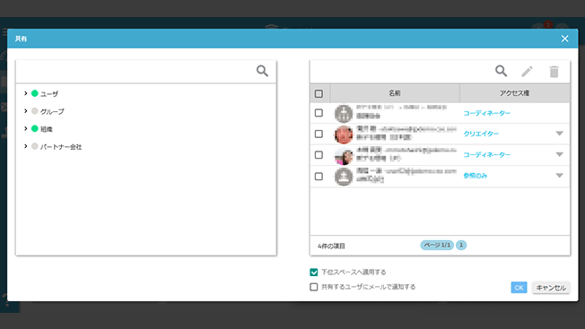585x329 pixels.
Task: Click the キャンセル button
Action: pyautogui.click(x=551, y=288)
